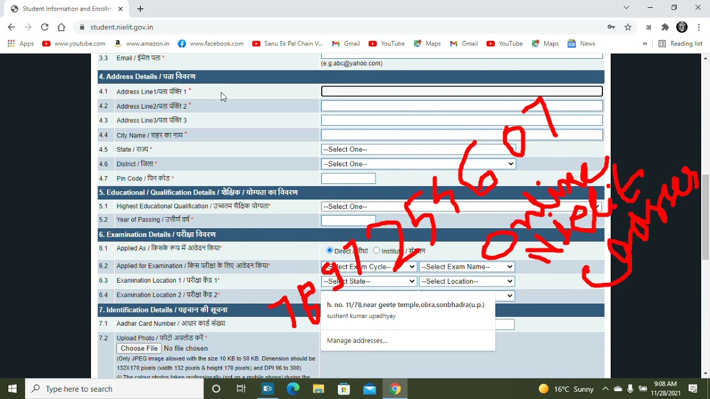Viewport: 710px width, 399px height.
Task: Open Examination Location 1 Select Location dropdown
Action: (467, 281)
